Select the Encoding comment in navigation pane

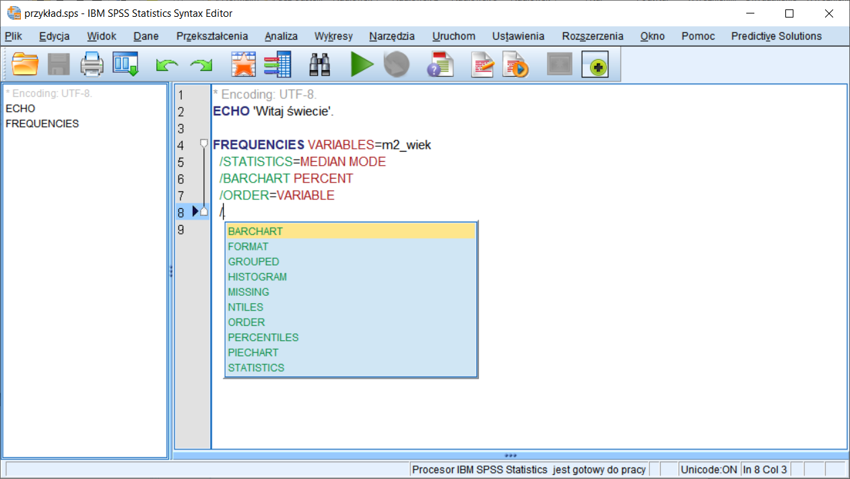point(48,94)
